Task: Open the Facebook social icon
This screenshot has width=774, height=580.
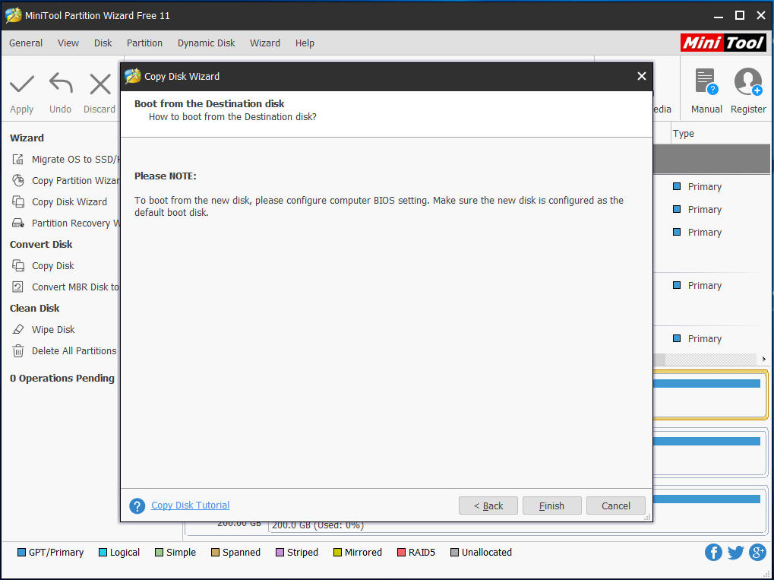Action: click(713, 552)
